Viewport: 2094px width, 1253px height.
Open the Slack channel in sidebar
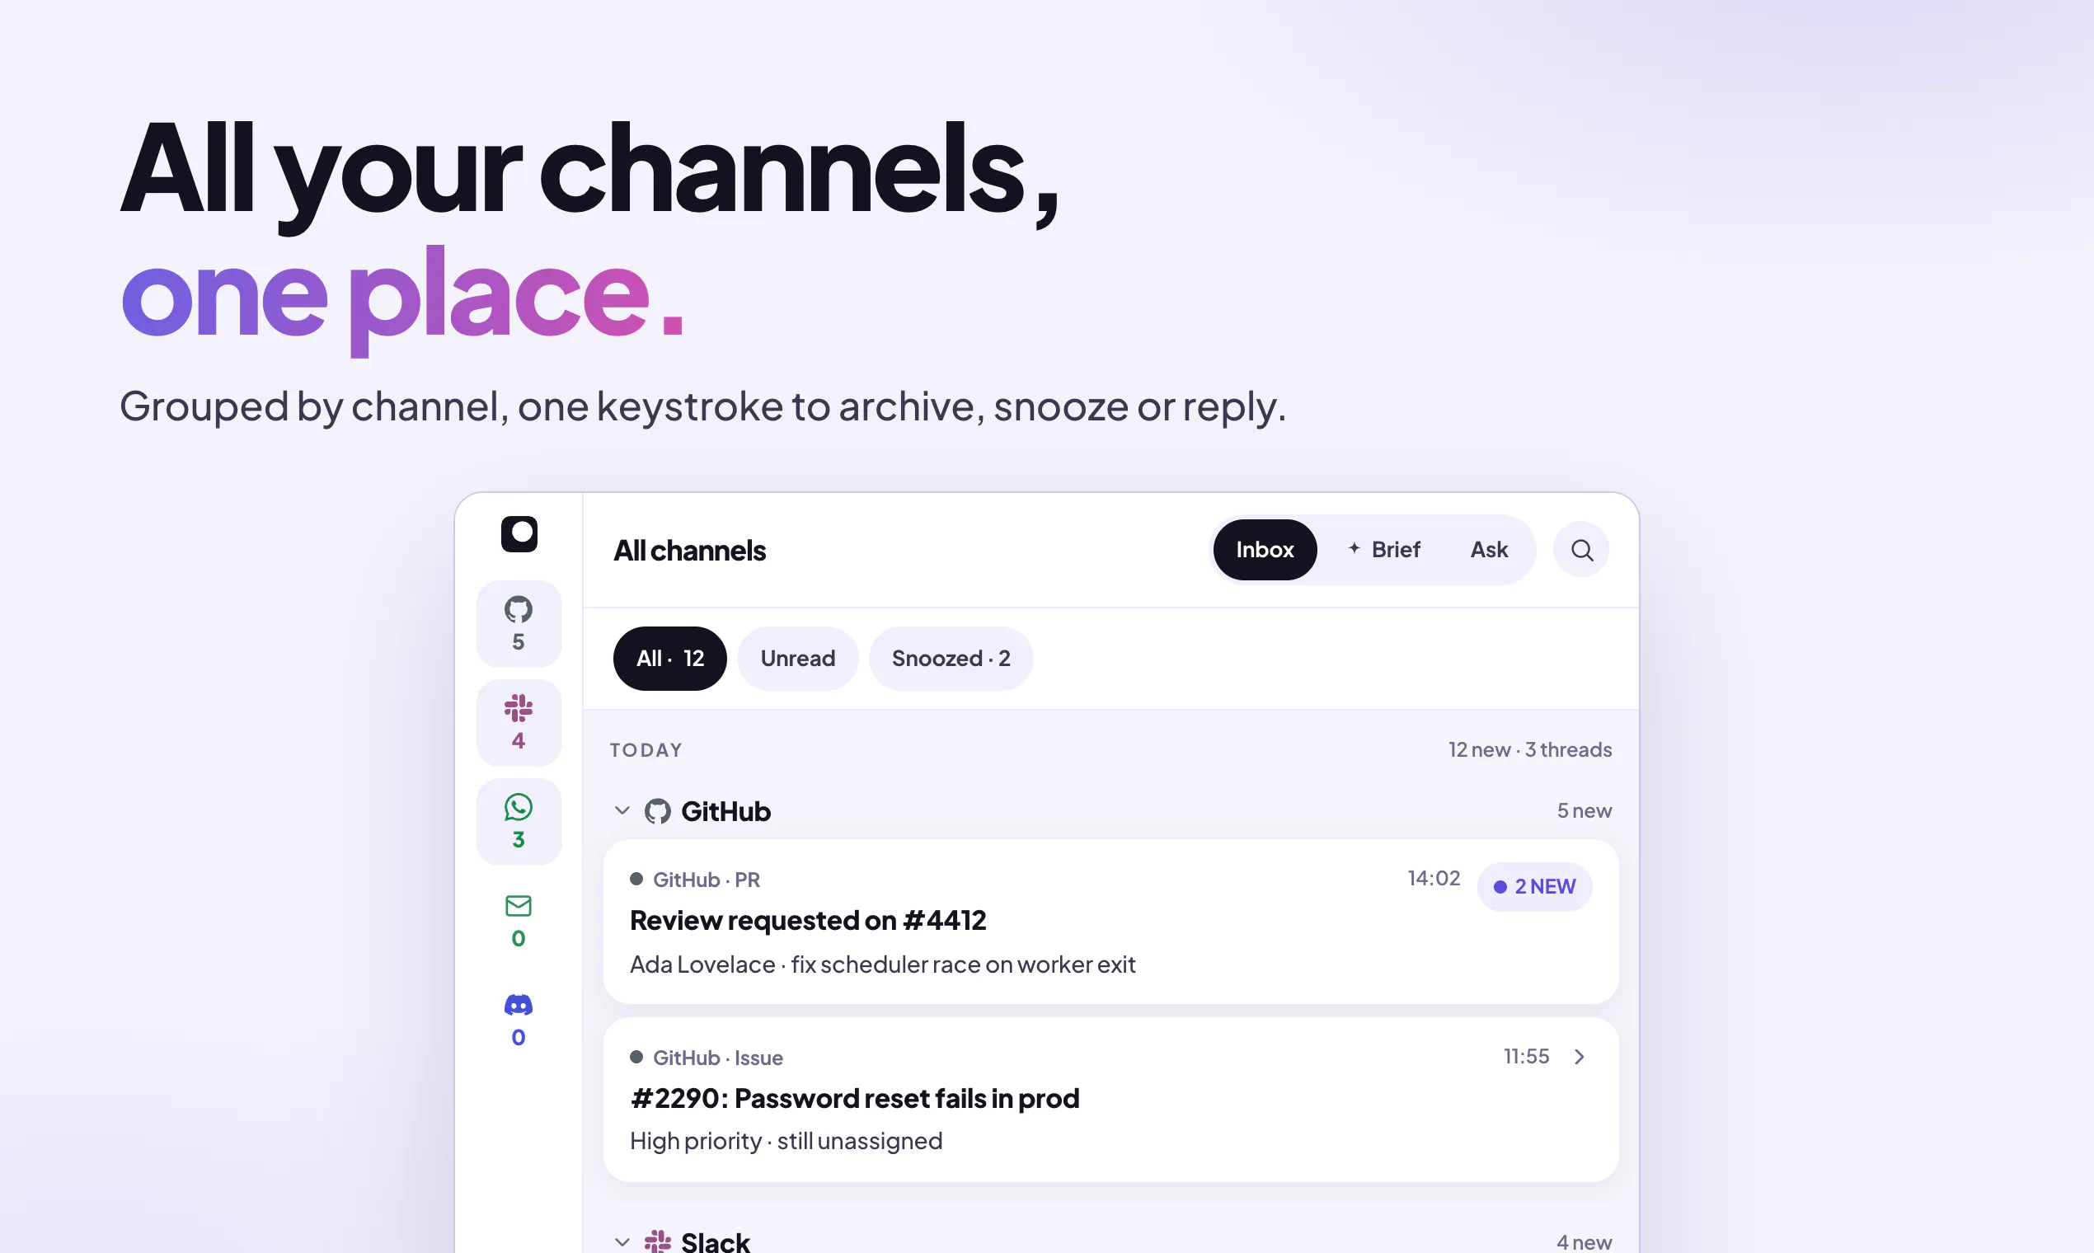[x=519, y=723]
